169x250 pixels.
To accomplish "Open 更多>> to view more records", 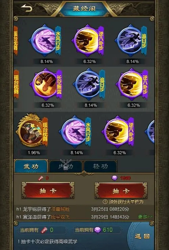I will coord(145,217).
